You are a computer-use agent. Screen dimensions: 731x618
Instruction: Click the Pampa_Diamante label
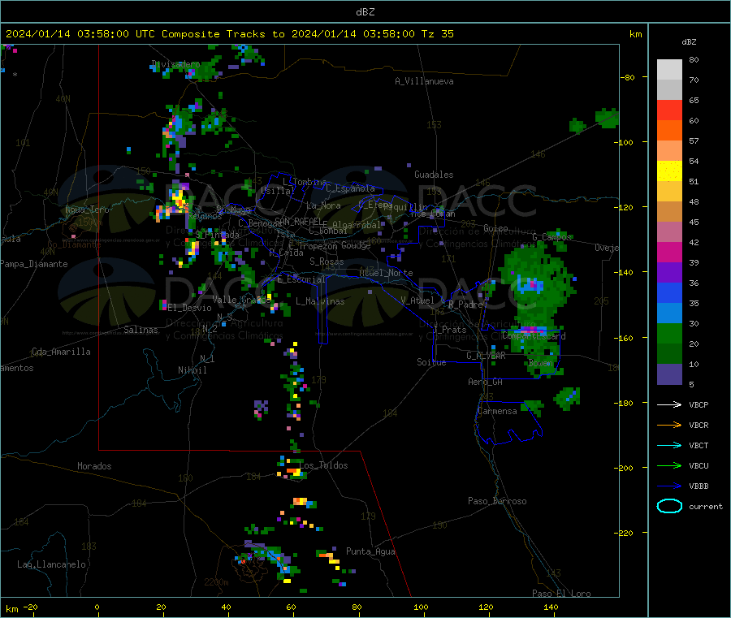(x=33, y=264)
